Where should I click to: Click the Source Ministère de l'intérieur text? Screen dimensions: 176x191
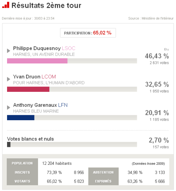[151, 18]
